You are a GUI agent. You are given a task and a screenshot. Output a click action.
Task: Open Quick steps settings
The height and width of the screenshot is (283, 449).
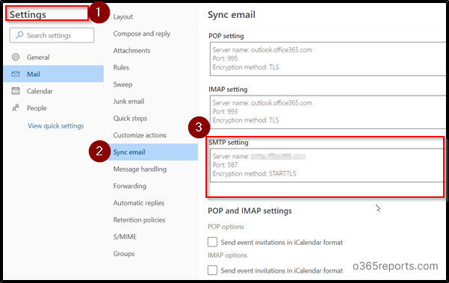(130, 118)
